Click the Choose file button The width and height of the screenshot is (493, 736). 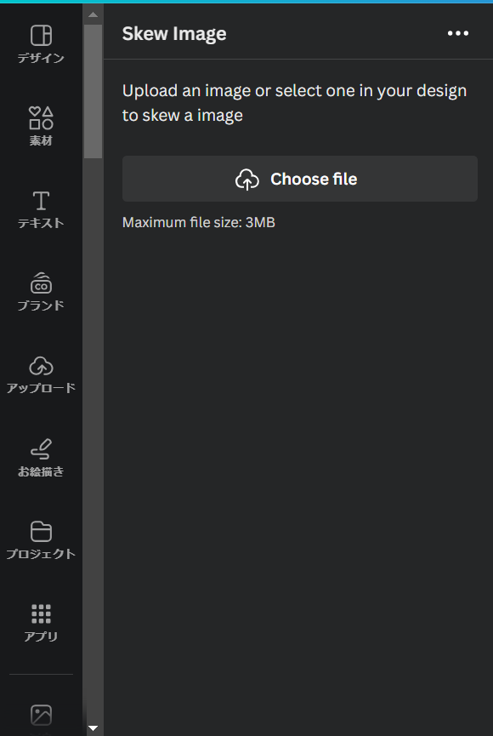tap(300, 179)
